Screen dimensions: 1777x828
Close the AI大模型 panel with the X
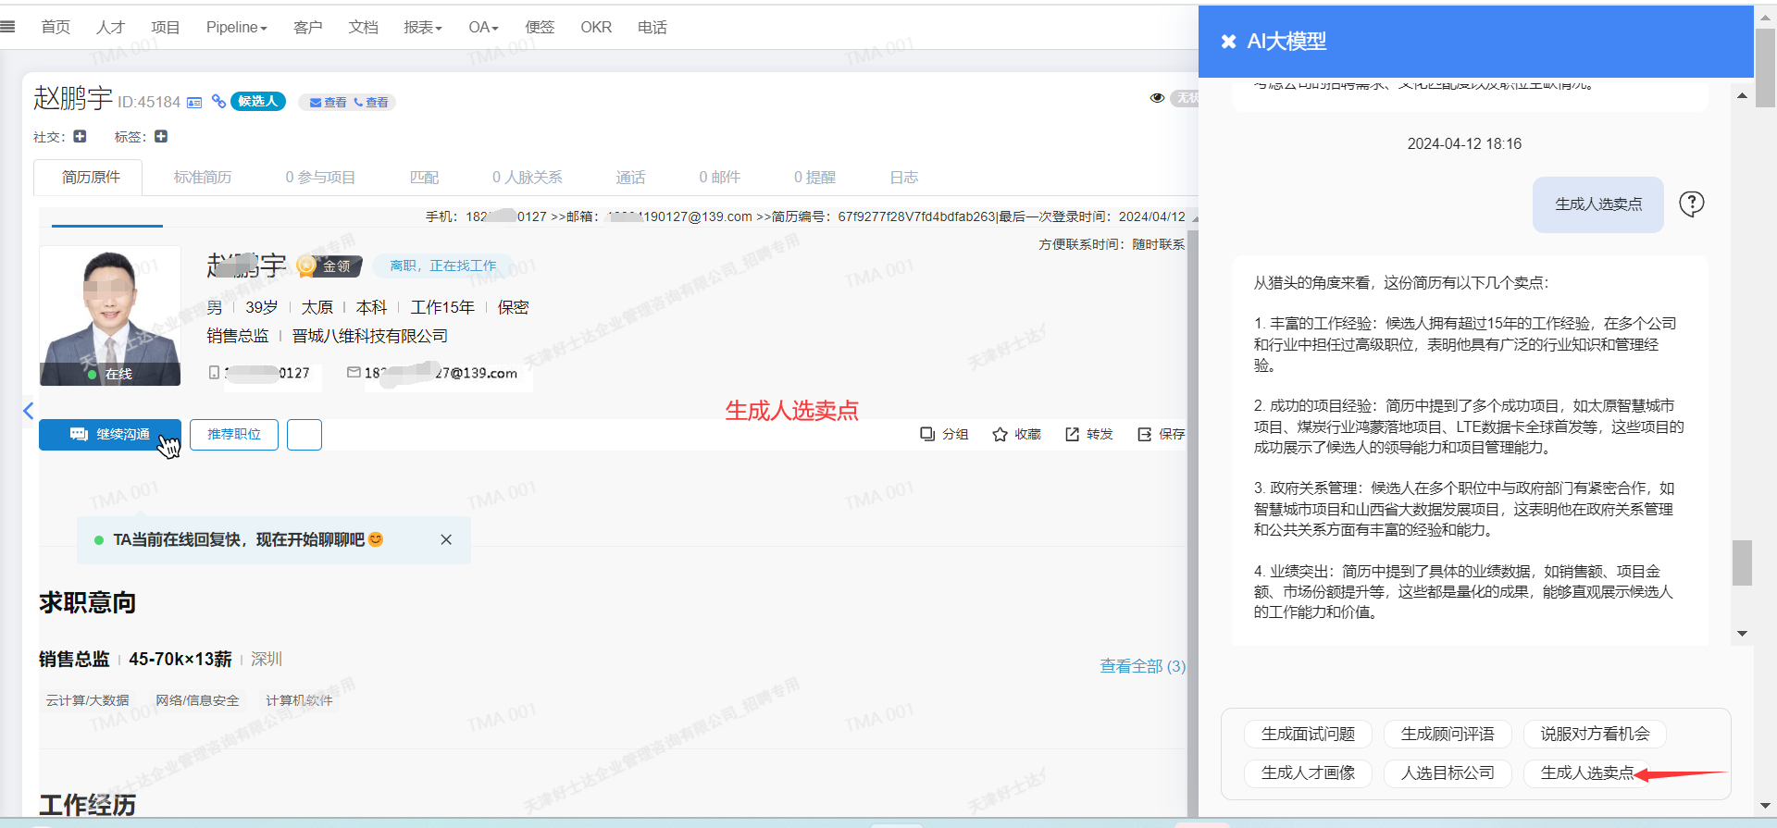click(x=1228, y=42)
